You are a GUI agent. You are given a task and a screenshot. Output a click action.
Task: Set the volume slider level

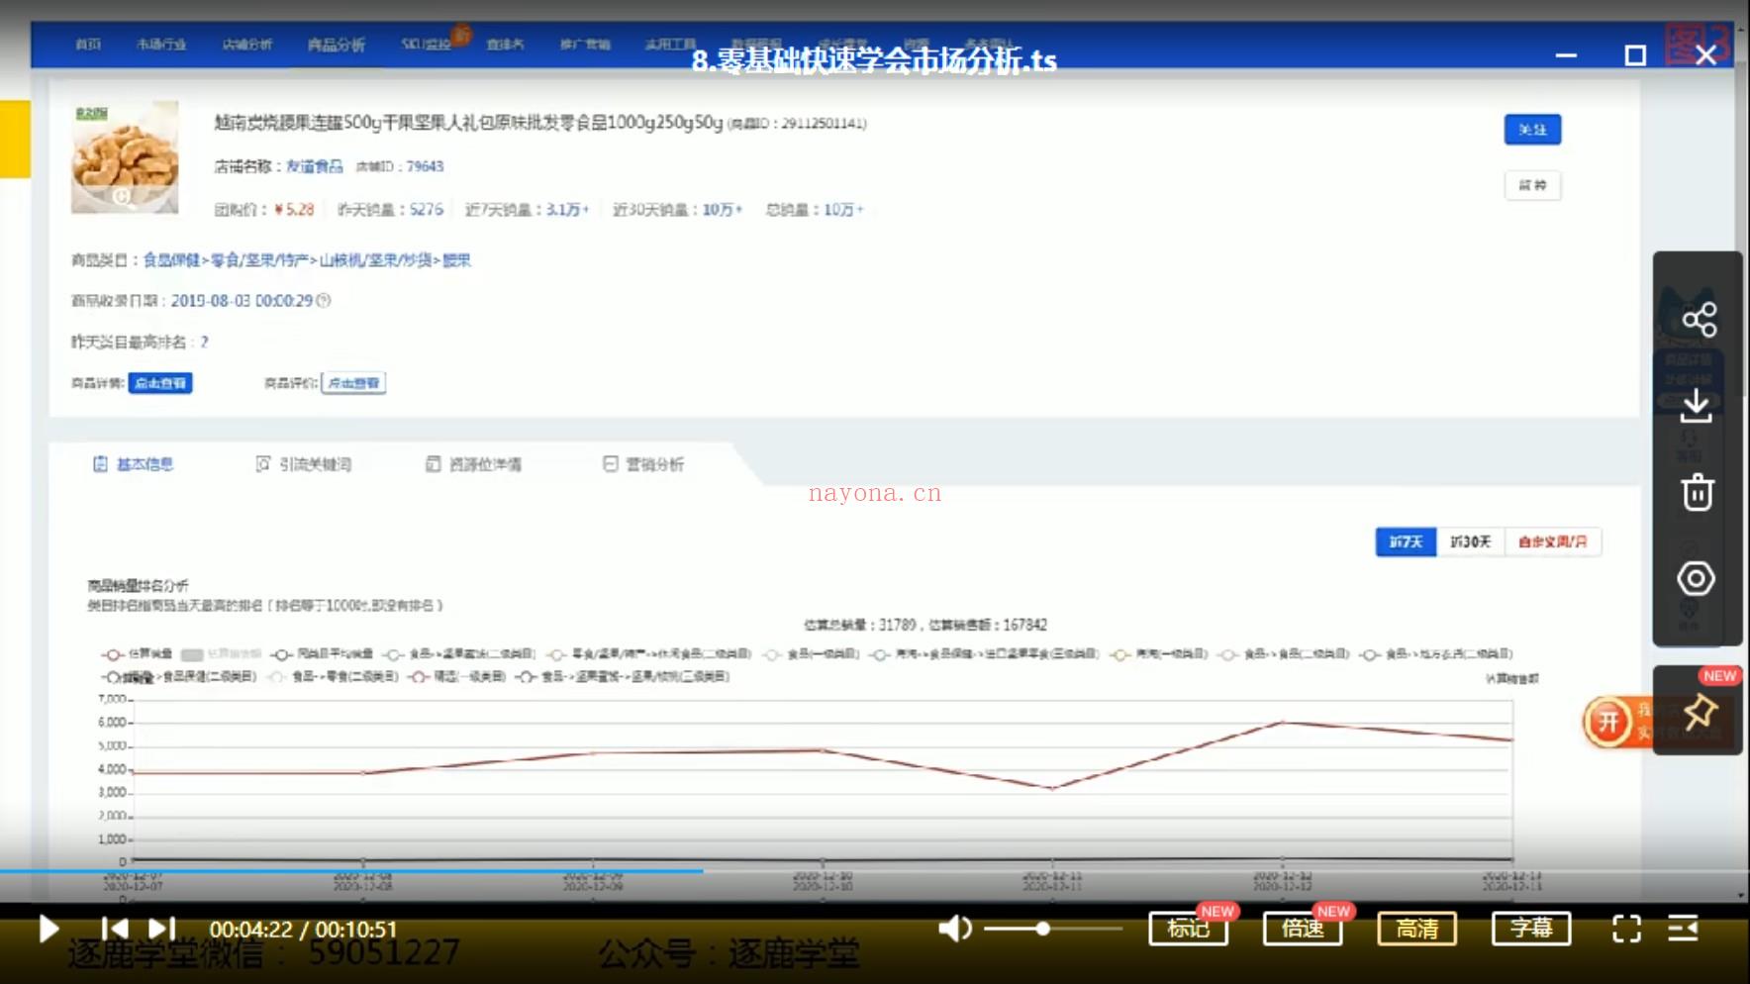click(x=1053, y=929)
